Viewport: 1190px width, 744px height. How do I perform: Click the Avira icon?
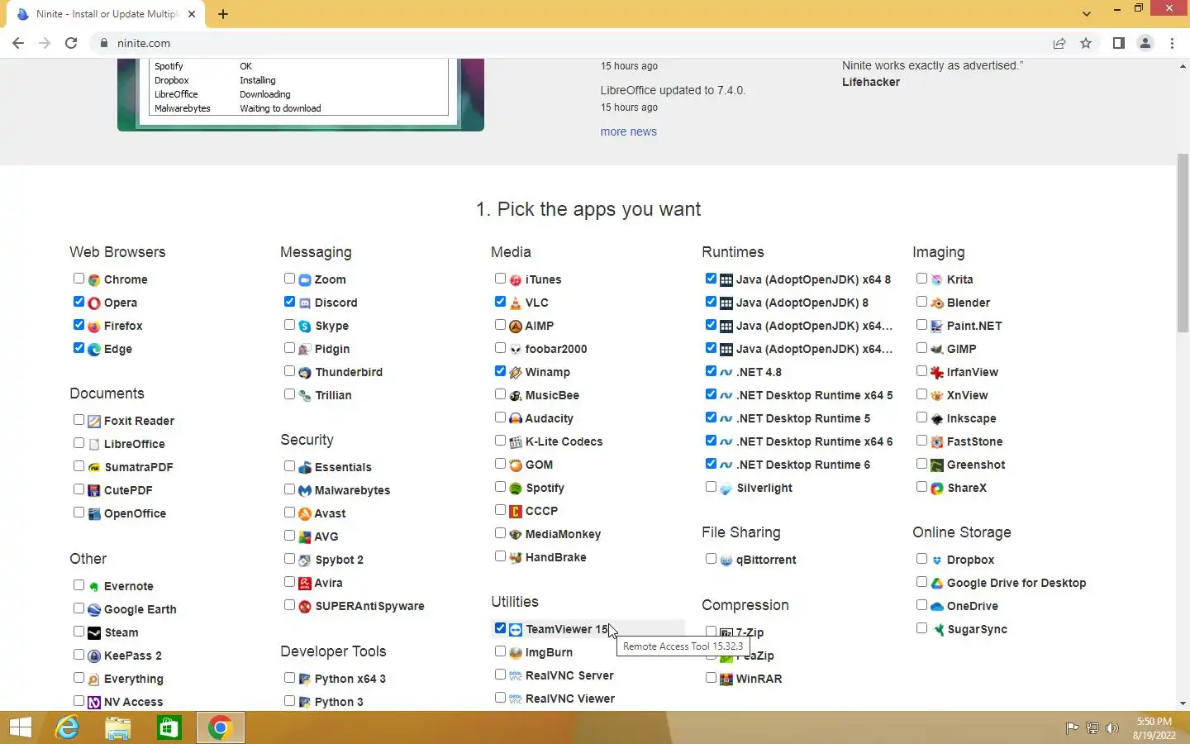305,584
